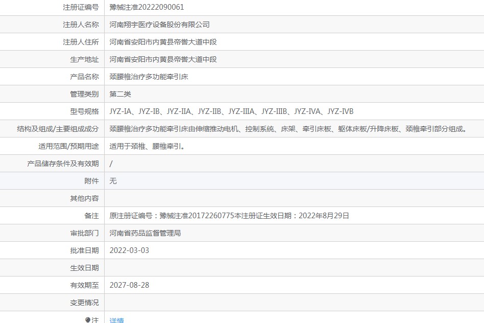Select the model list starting with JYZ-IA

pyautogui.click(x=231, y=111)
